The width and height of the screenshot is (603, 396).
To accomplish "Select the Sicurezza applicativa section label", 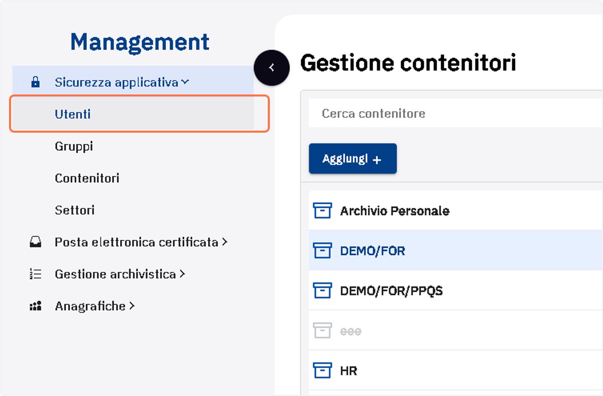I will point(117,82).
